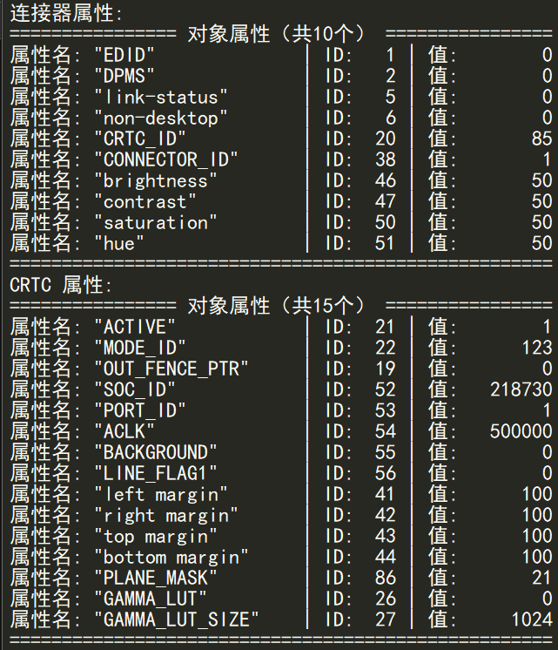Click the ID 56 in LINE_FLAG1 row
Viewport: 558px width, 650px height.
click(x=386, y=473)
